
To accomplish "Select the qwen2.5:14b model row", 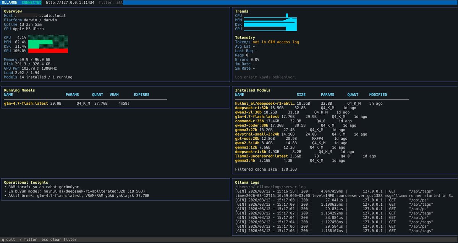I will [x=291, y=143].
